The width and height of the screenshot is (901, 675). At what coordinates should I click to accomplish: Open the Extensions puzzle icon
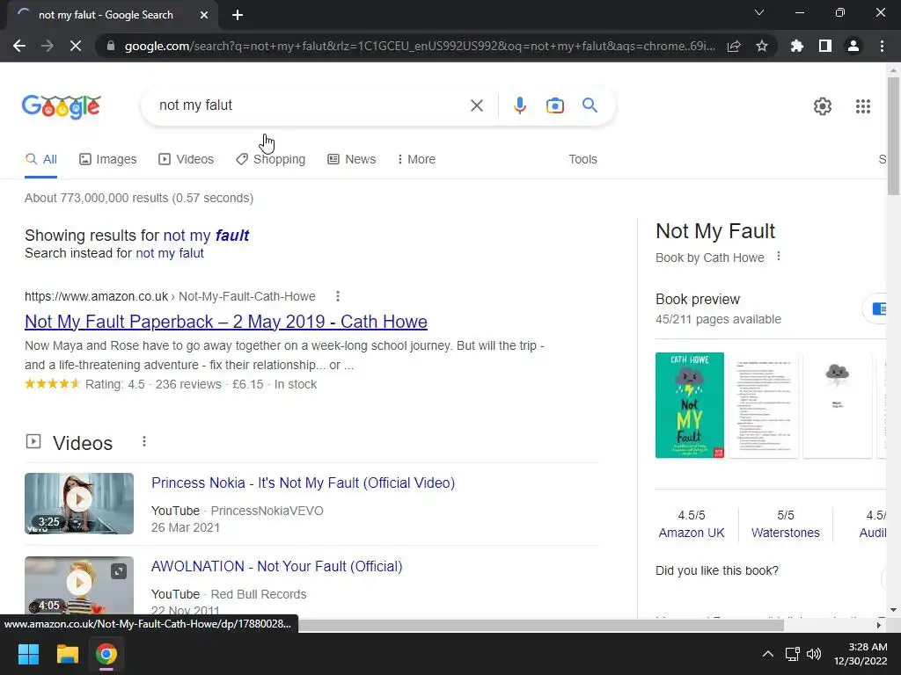(x=797, y=46)
